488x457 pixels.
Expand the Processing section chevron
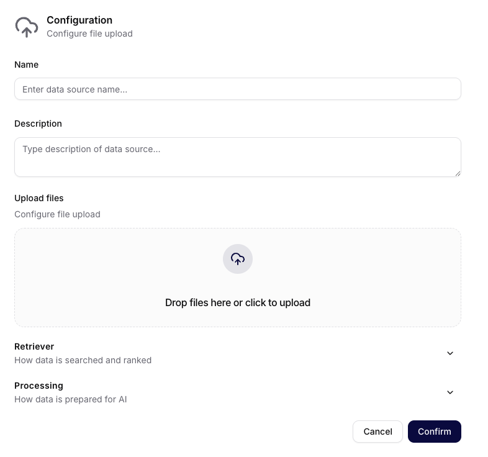[x=450, y=392]
